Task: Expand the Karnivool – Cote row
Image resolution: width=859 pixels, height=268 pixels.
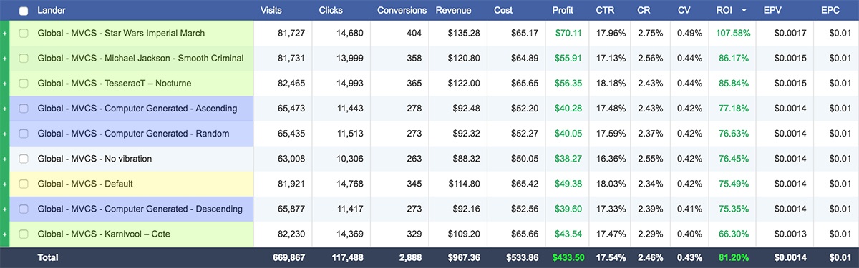Action: pos(4,234)
